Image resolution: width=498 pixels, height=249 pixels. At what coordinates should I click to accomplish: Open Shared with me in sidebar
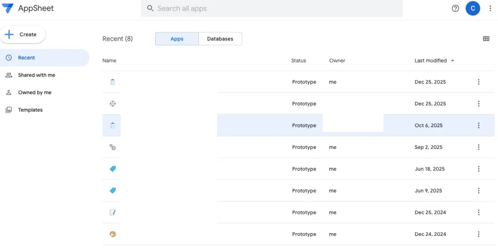click(36, 75)
